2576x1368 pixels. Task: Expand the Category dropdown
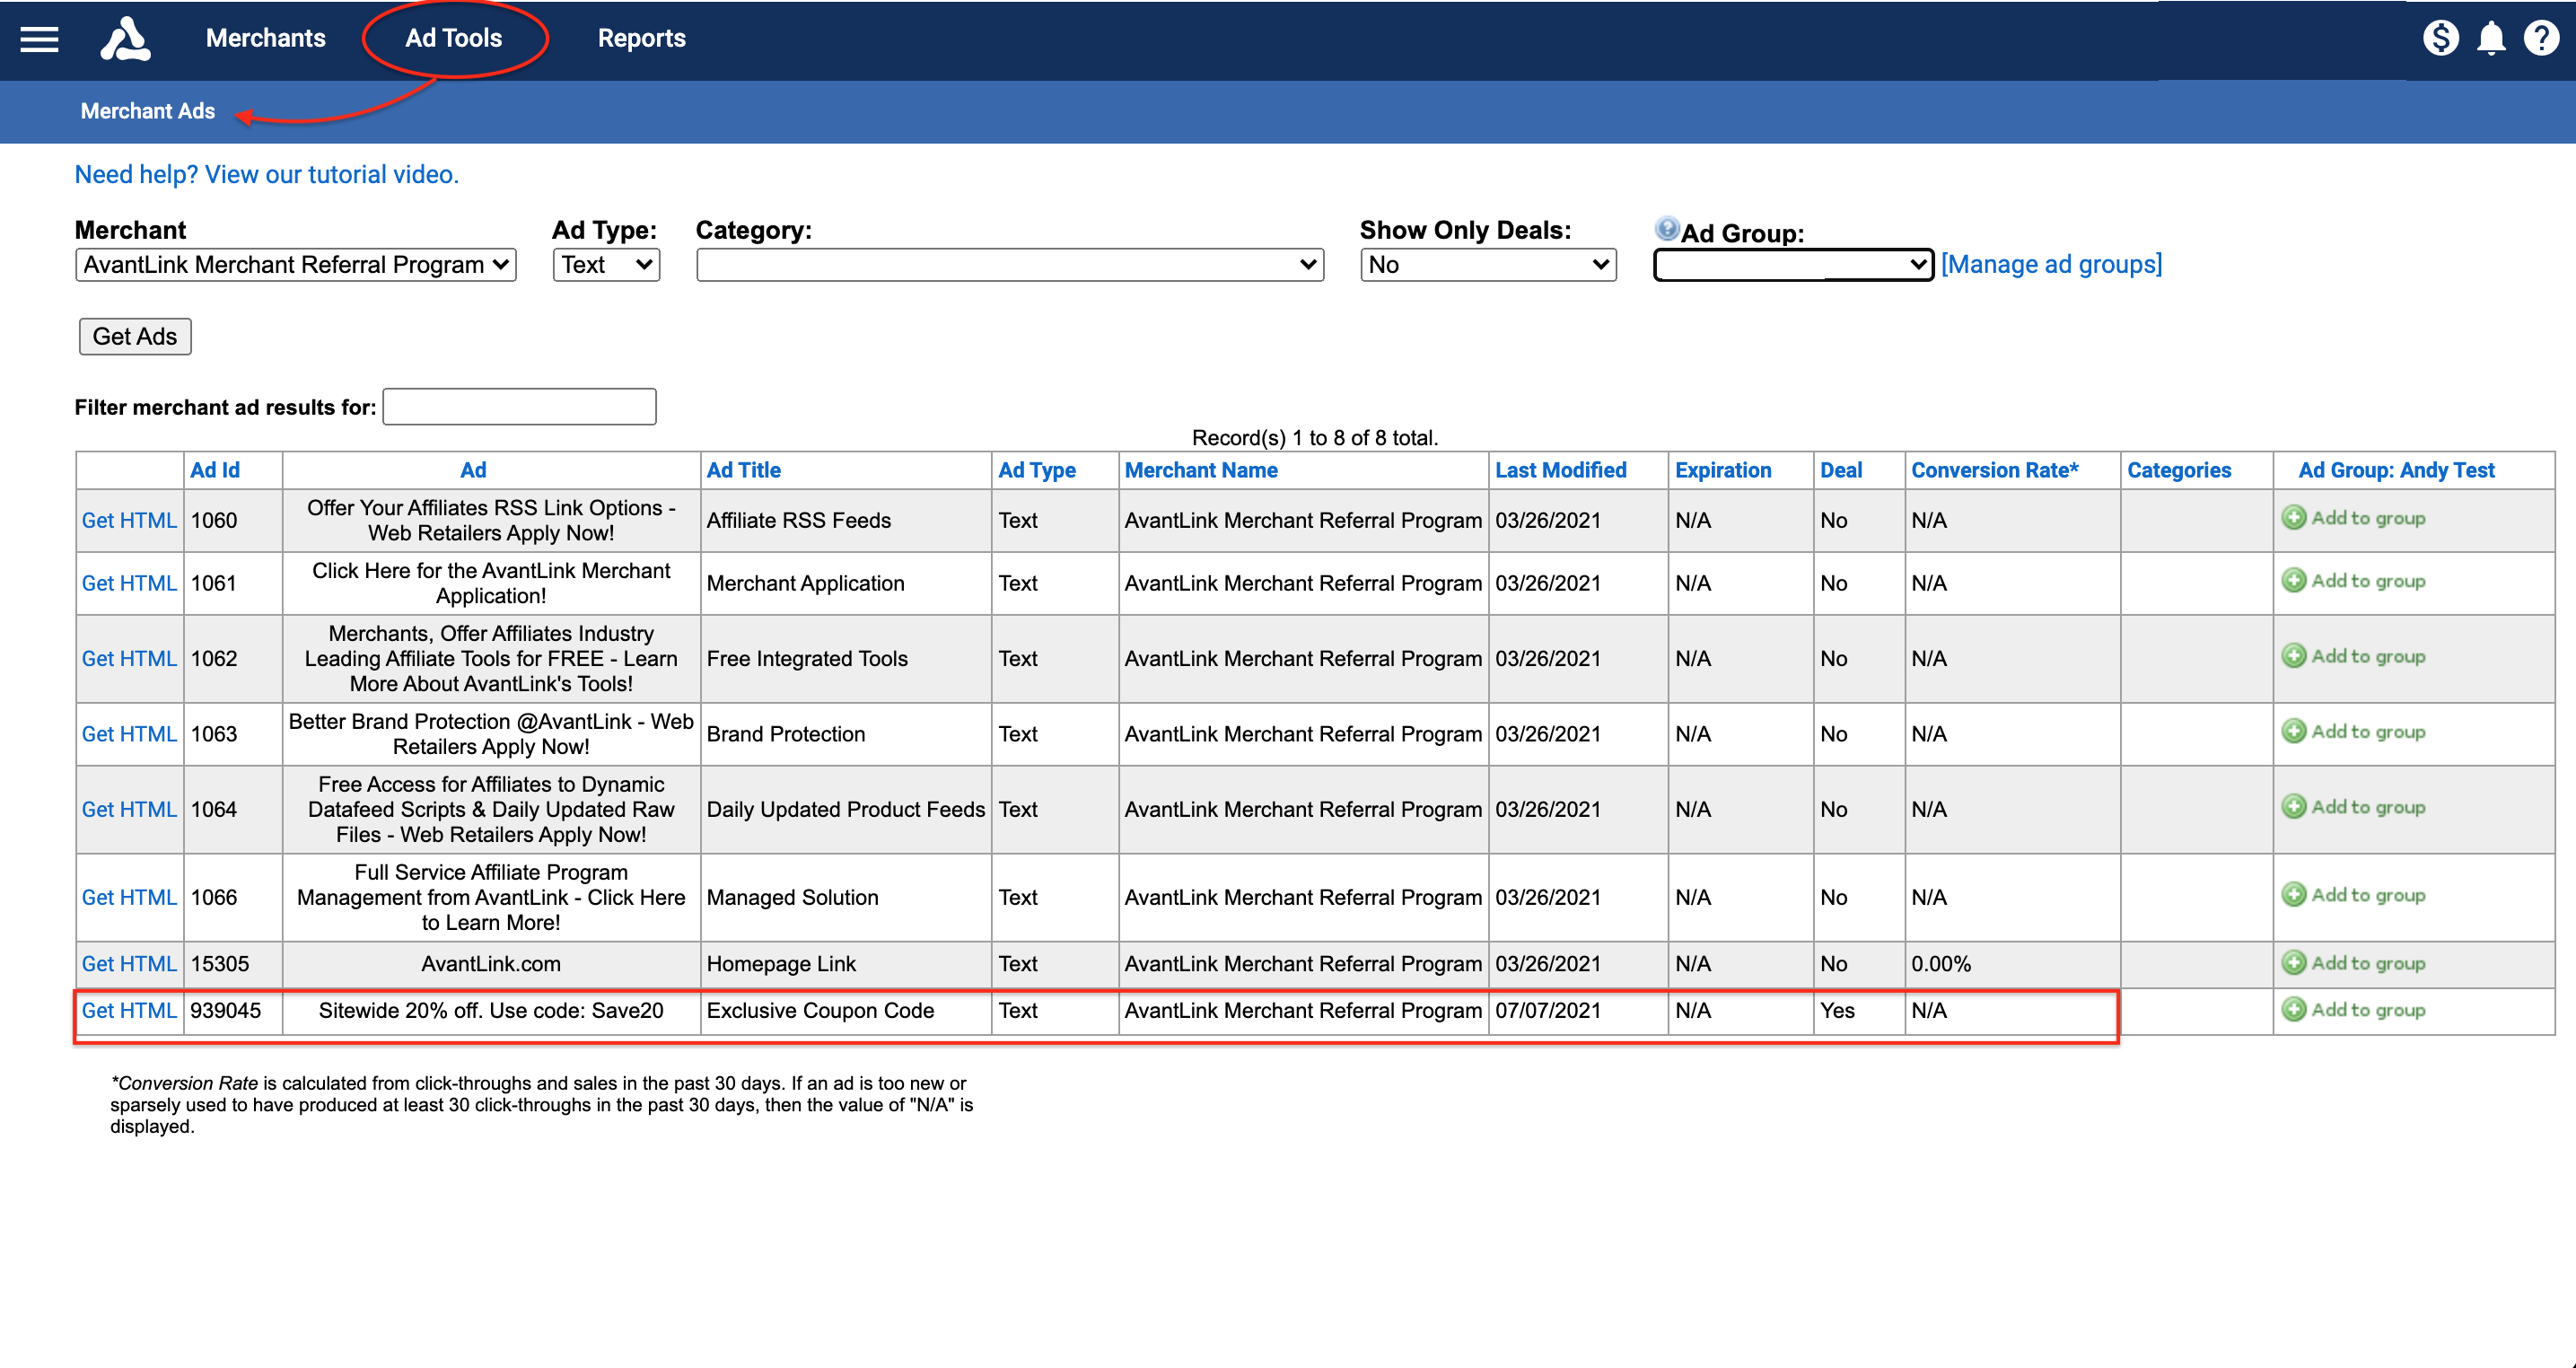pyautogui.click(x=1010, y=265)
